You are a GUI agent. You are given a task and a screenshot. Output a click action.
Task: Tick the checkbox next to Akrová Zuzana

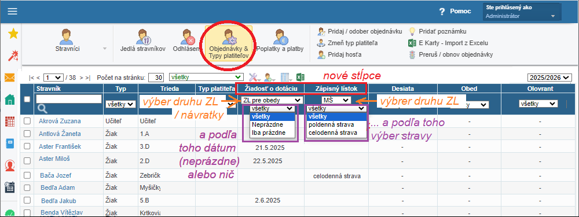pos(27,121)
